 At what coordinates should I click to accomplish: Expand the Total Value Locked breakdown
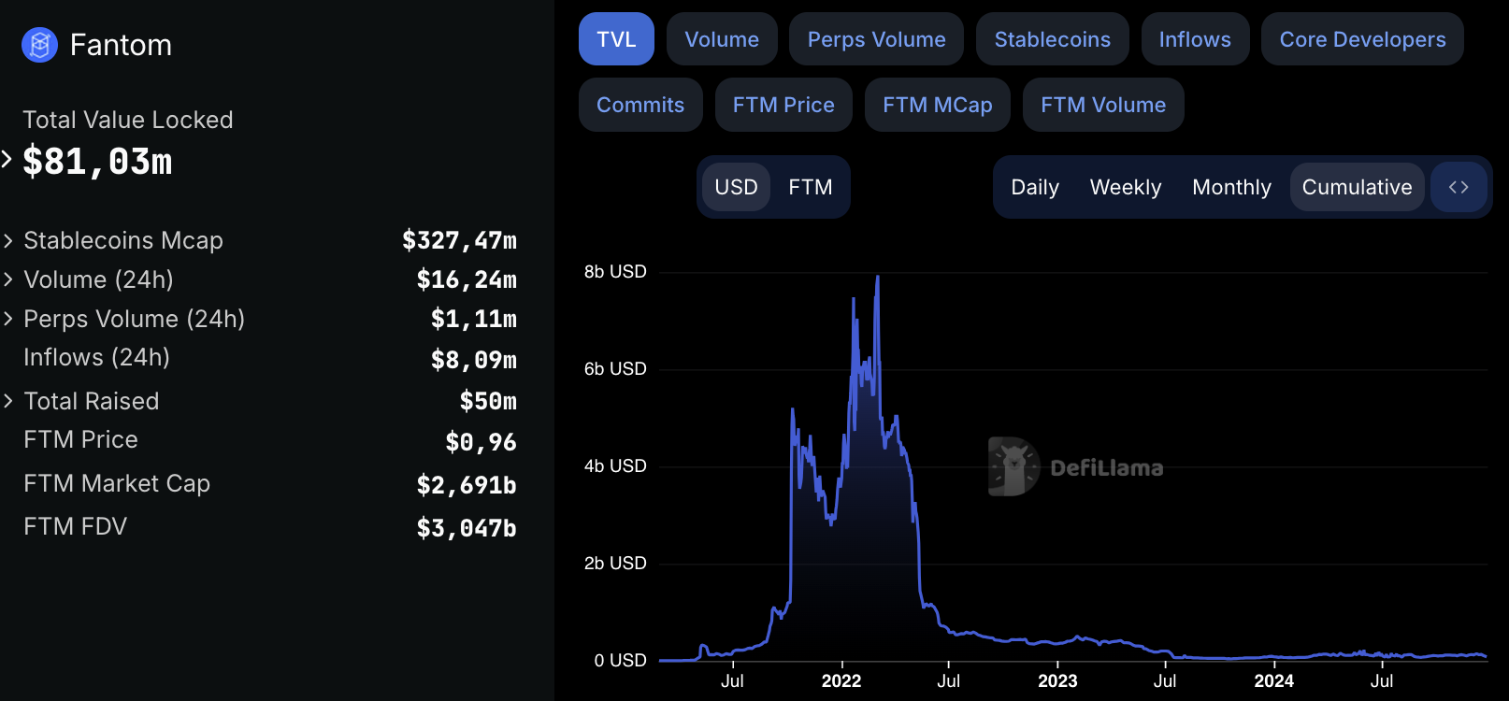point(7,159)
